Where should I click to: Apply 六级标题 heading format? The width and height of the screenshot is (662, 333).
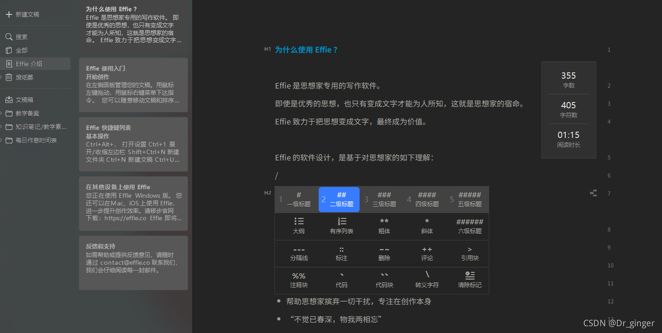[470, 226]
